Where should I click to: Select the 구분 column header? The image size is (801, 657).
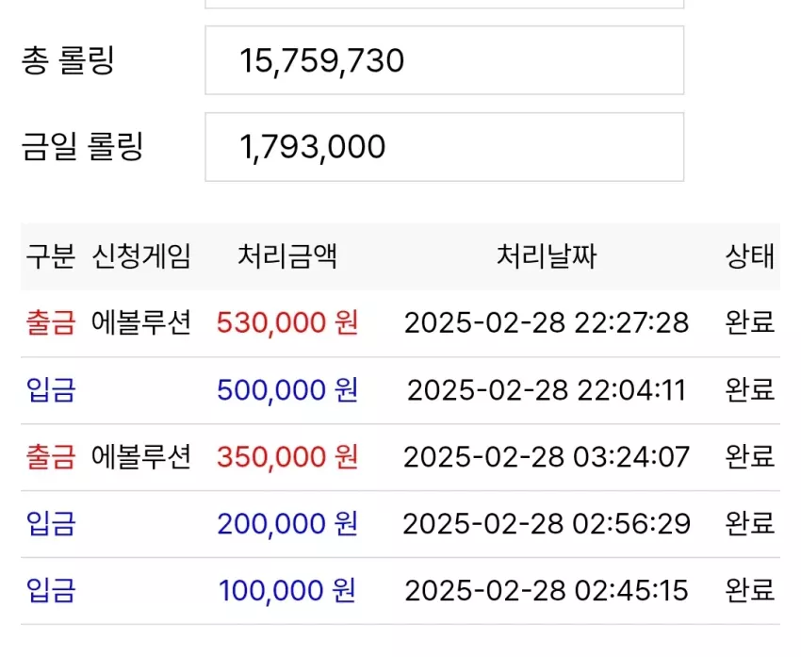[51, 256]
